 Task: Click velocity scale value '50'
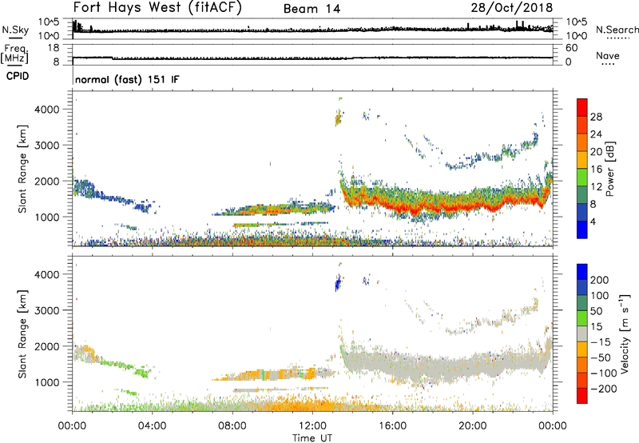pos(596,311)
